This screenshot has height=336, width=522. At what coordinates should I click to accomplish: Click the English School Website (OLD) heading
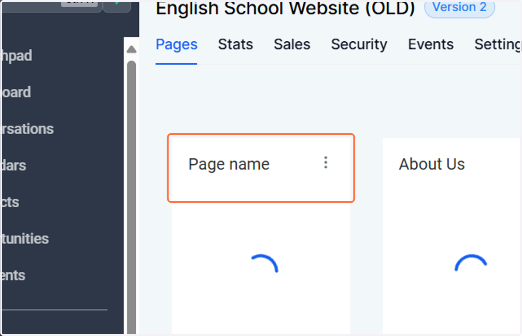coord(285,8)
